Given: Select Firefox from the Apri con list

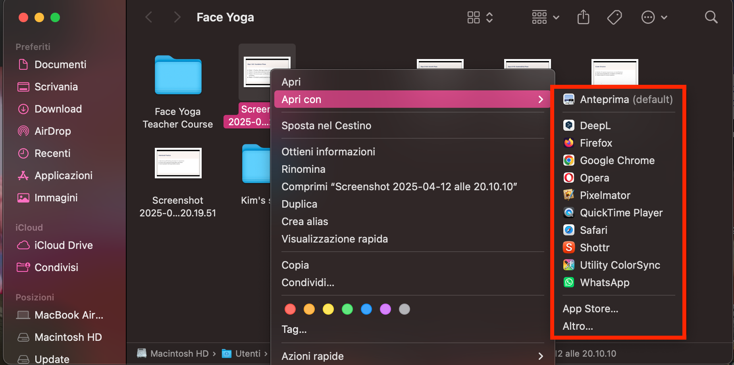Looking at the screenshot, I should point(596,143).
